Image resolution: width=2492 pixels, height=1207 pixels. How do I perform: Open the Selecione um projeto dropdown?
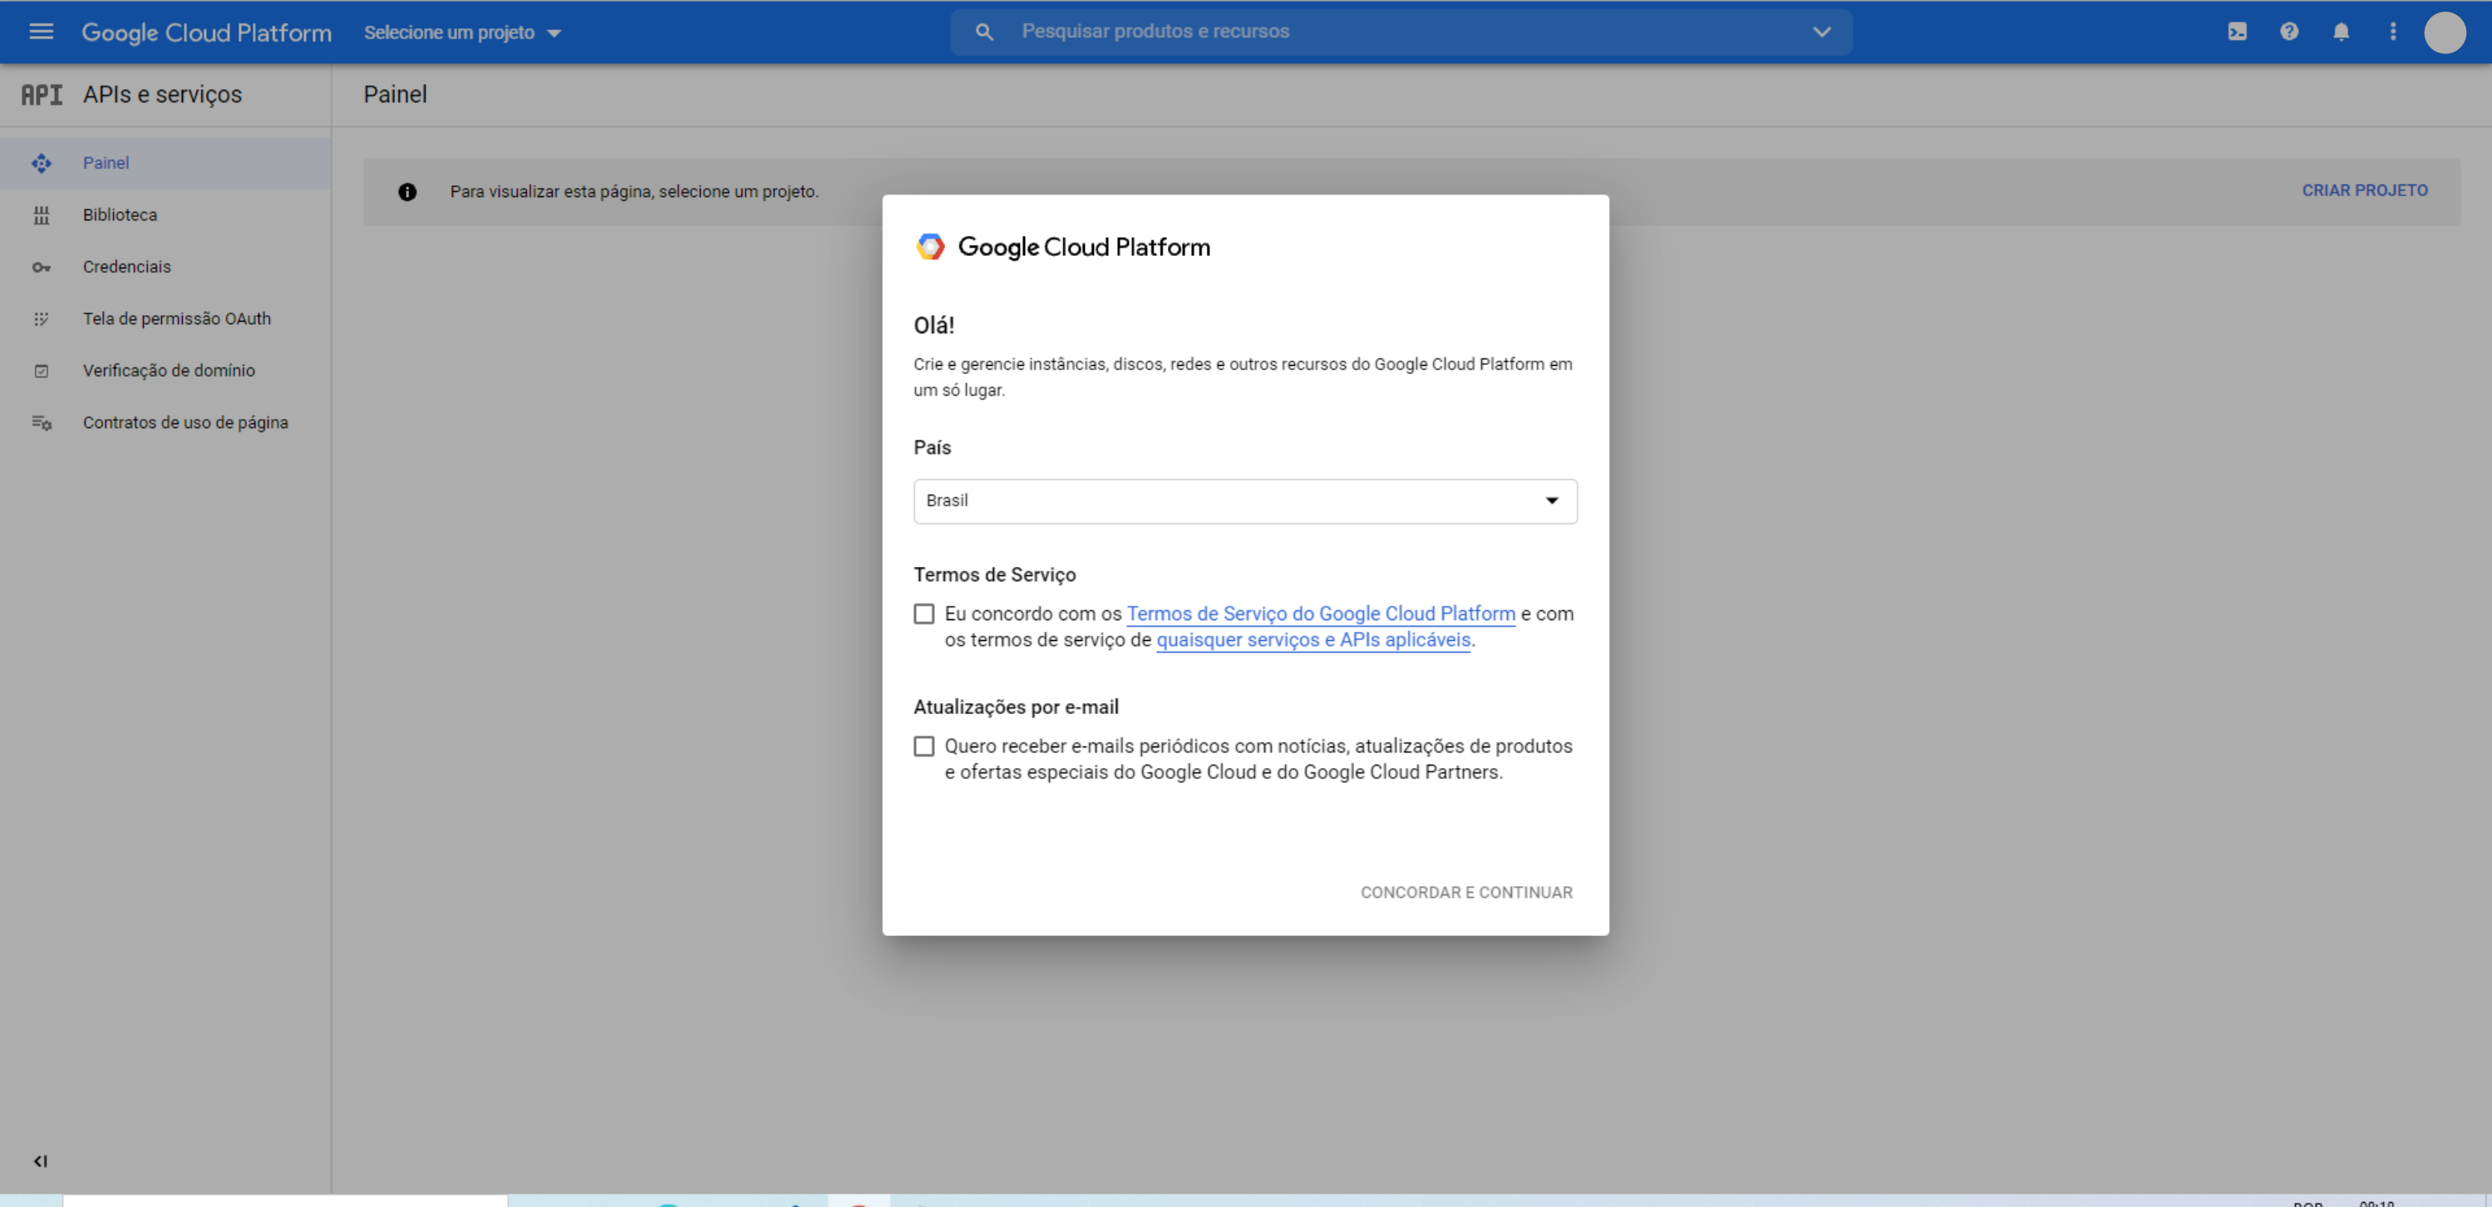[x=462, y=32]
